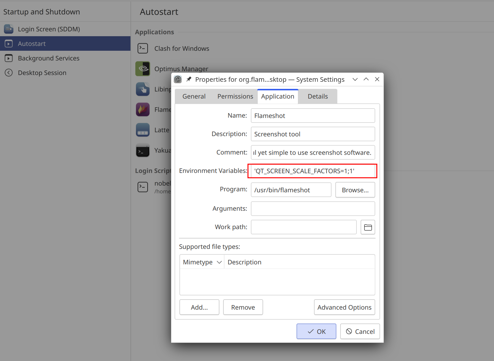The height and width of the screenshot is (361, 494).
Task: Click the Optimus Manager app icon
Action: pos(143,69)
